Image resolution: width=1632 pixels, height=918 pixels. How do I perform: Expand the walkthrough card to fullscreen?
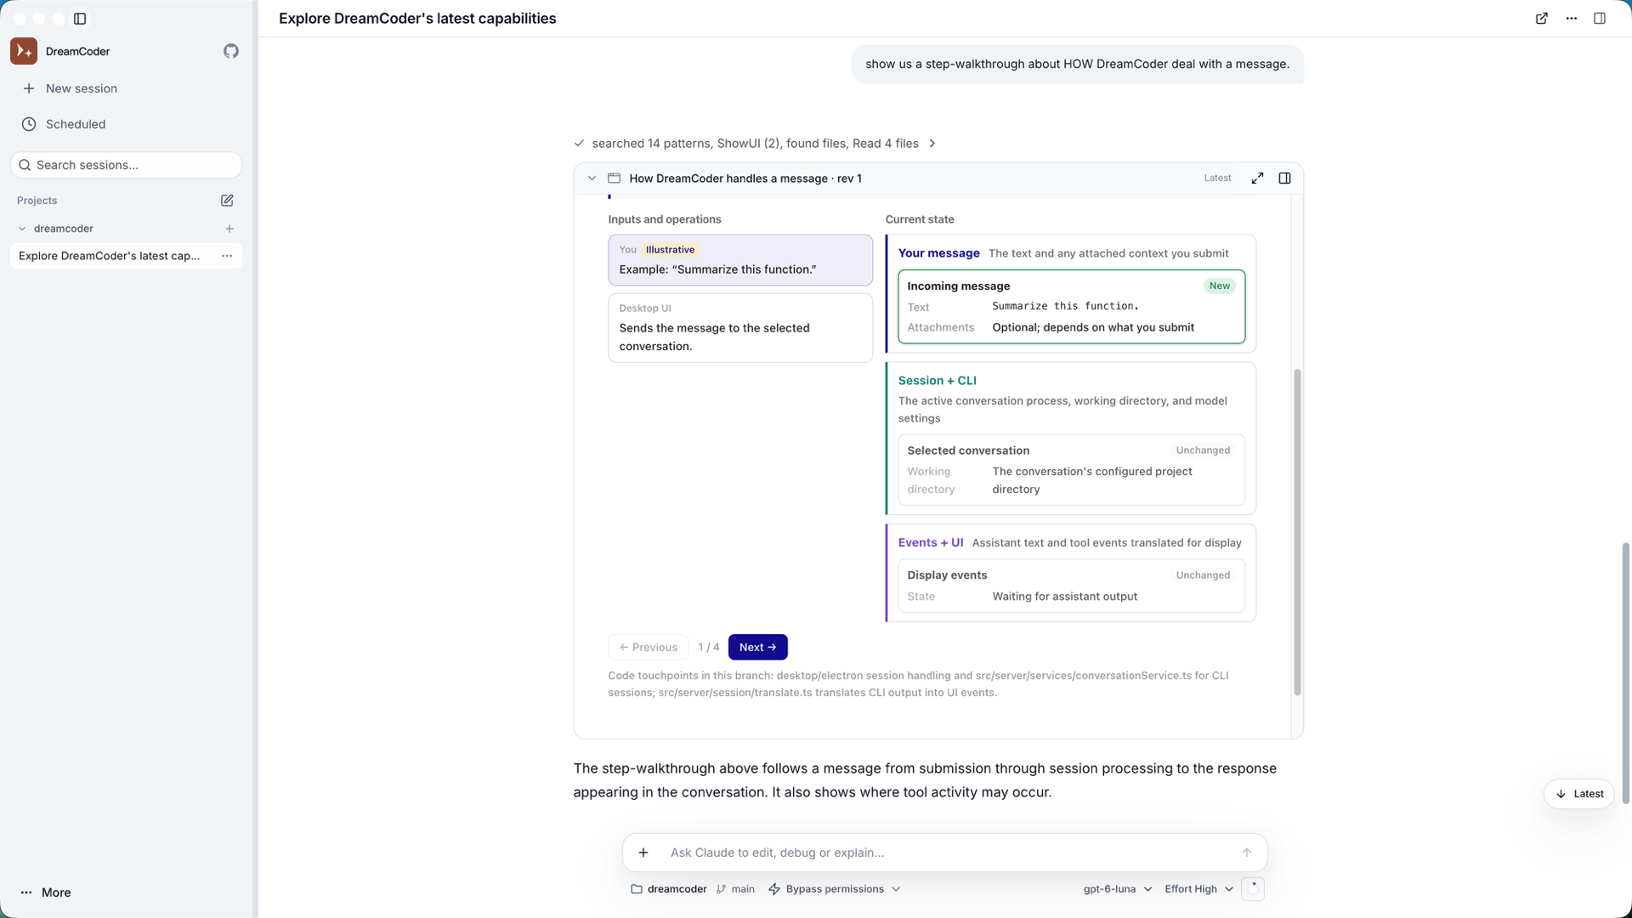[x=1258, y=178]
